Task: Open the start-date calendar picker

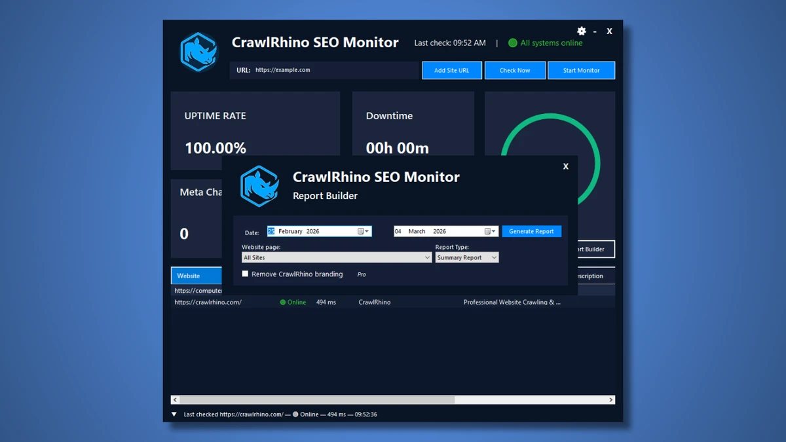Action: point(364,231)
